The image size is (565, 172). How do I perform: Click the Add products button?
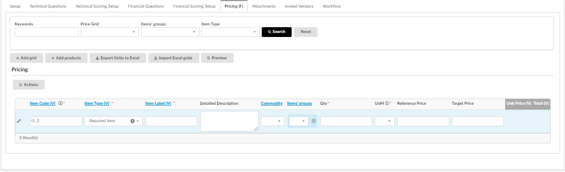coord(66,58)
